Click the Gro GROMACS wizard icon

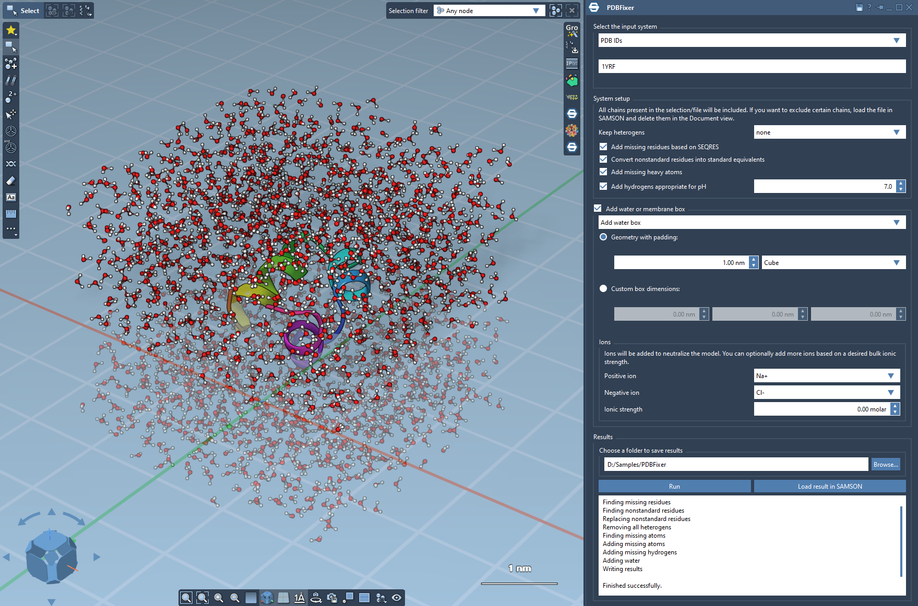pyautogui.click(x=572, y=31)
